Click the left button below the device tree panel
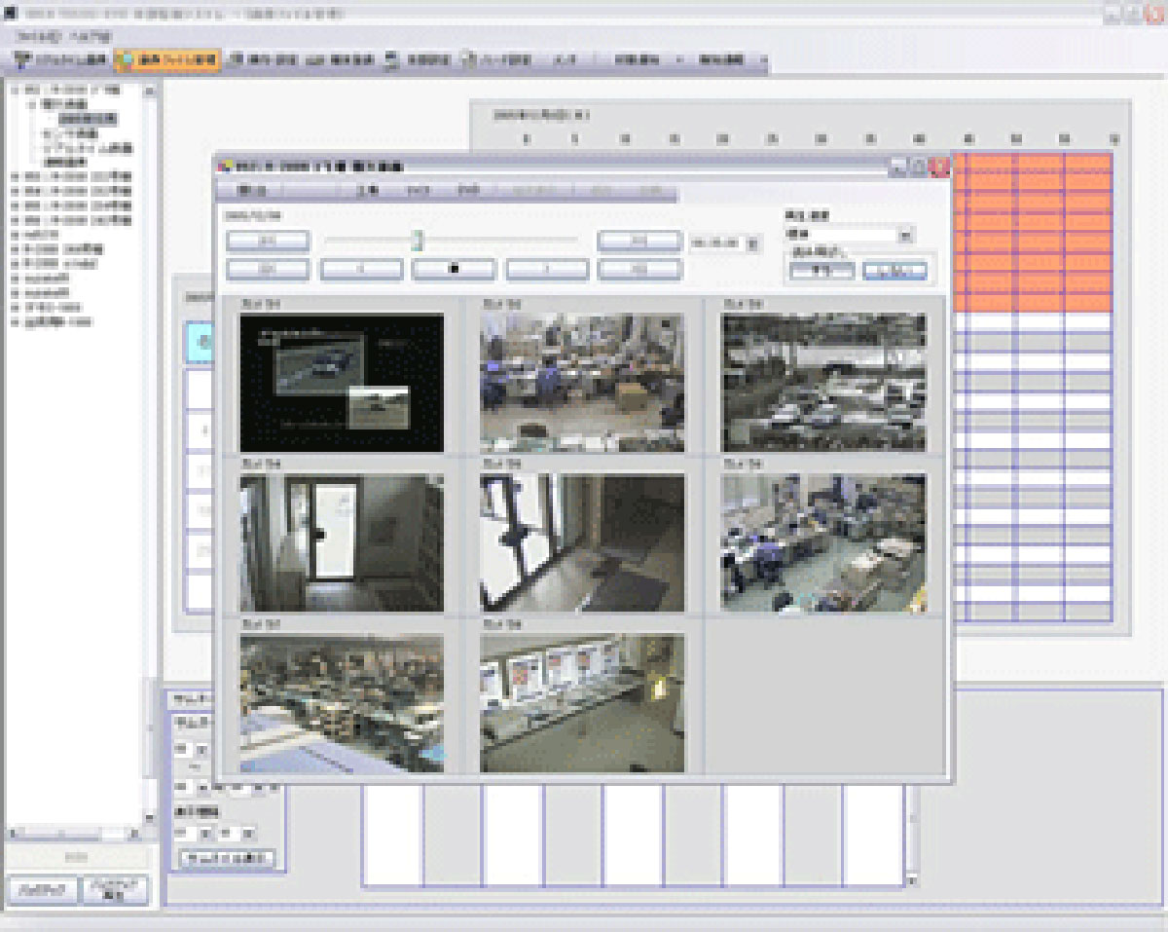1168x932 pixels. (43, 890)
